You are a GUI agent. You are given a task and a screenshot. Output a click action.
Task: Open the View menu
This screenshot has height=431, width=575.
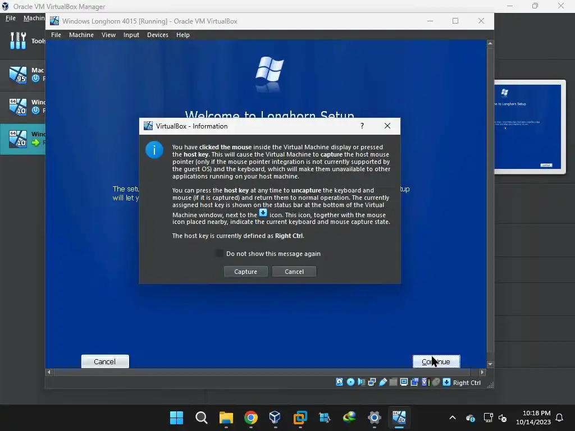[108, 35]
